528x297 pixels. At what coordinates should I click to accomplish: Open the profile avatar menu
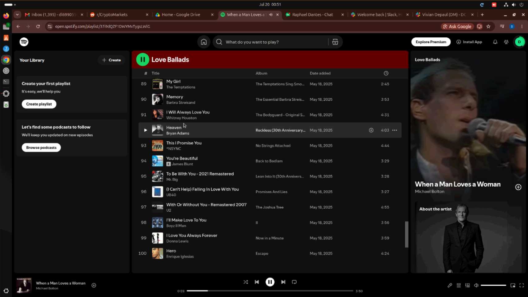(x=519, y=42)
